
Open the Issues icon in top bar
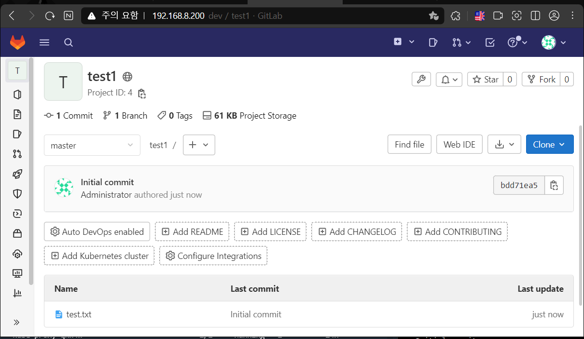433,42
